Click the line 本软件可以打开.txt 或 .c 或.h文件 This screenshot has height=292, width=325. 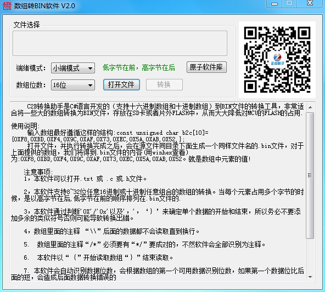(x=85, y=179)
